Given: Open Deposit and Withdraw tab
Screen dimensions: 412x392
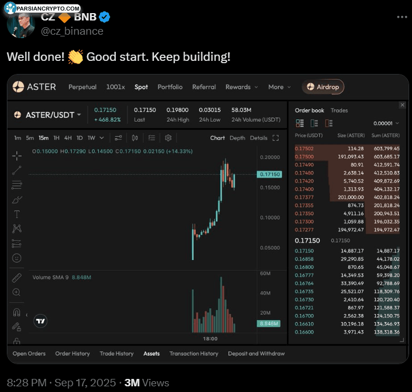Looking at the screenshot, I should 256,353.
